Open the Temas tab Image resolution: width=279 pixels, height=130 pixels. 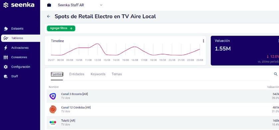117,74
